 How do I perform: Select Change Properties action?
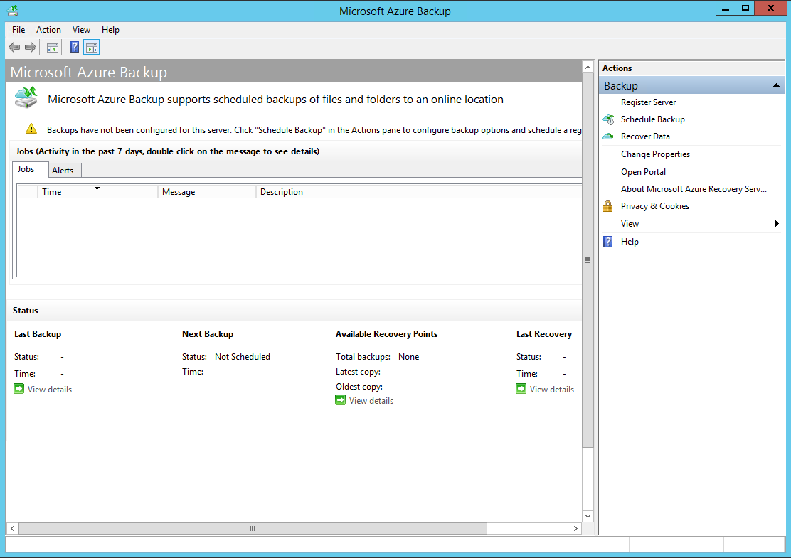click(x=655, y=154)
